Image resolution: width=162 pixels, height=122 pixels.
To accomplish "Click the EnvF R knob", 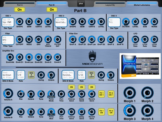I will pyautogui.click(x=120, y=39).
